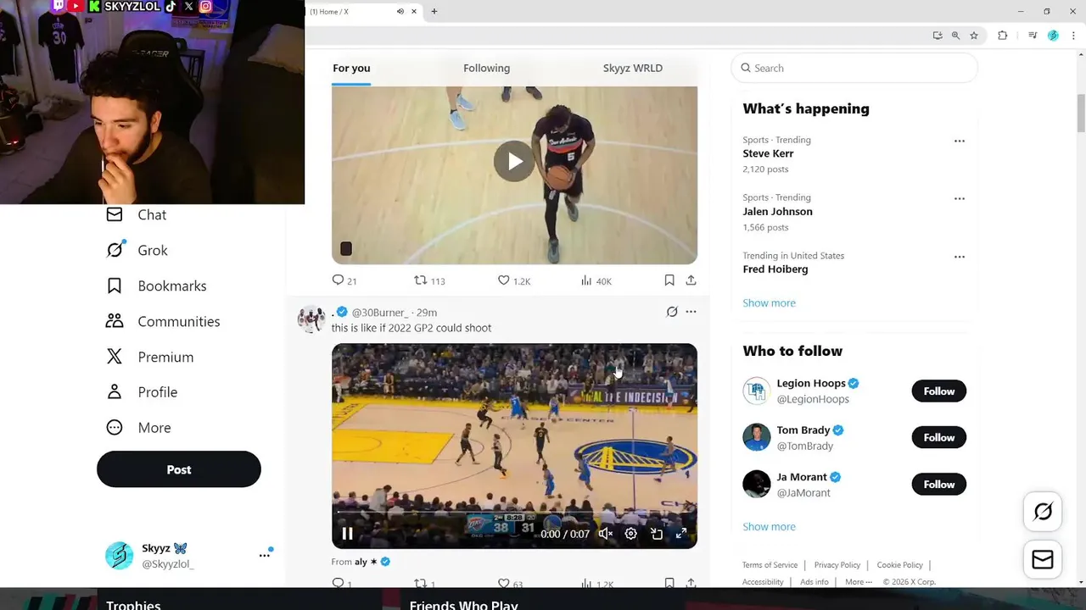The height and width of the screenshot is (610, 1086).
Task: Open picture-in-picture for the video
Action: [656, 534]
